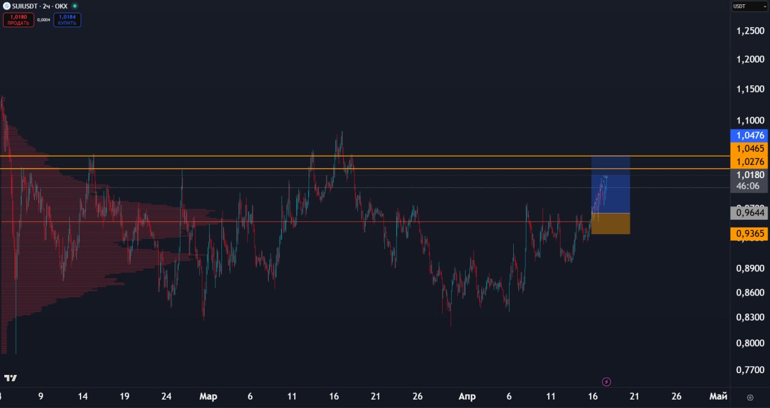Click the TradingView logo
Screen dimensions: 770x408
[10, 378]
